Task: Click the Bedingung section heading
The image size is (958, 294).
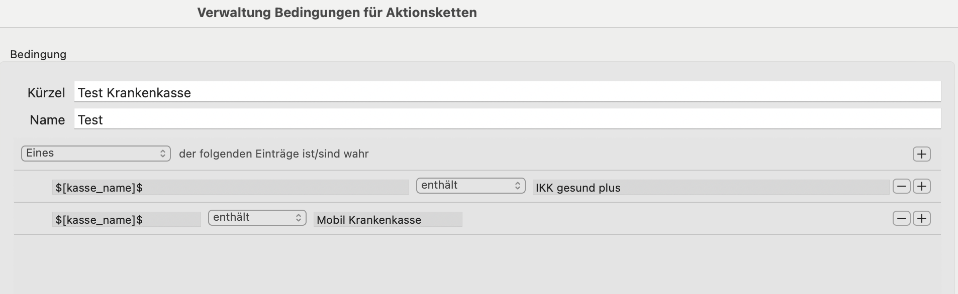Action: 38,54
